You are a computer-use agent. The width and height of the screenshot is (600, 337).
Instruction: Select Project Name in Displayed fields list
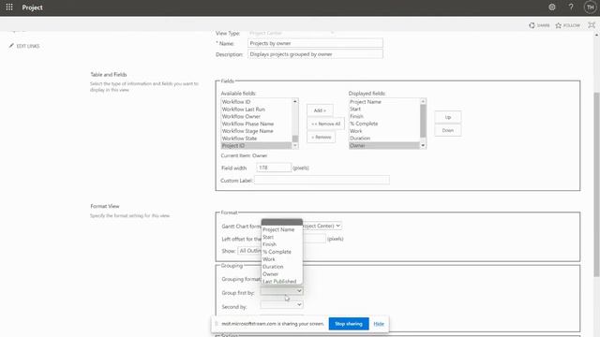tap(384, 102)
